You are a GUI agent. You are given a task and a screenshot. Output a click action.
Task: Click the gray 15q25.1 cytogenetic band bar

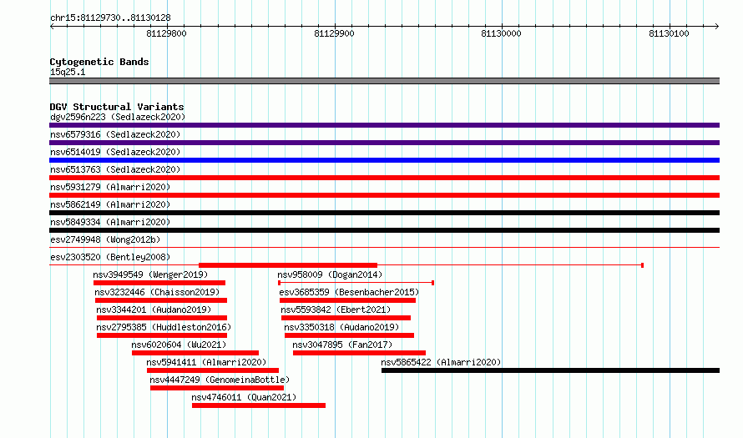pyautogui.click(x=384, y=81)
